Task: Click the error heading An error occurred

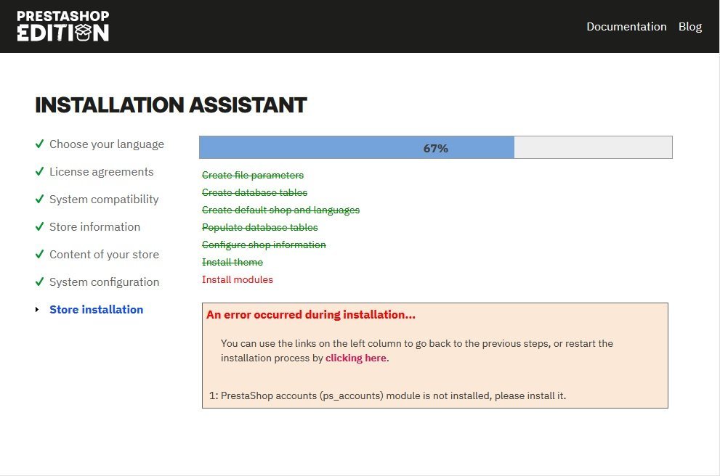Action: pos(311,315)
